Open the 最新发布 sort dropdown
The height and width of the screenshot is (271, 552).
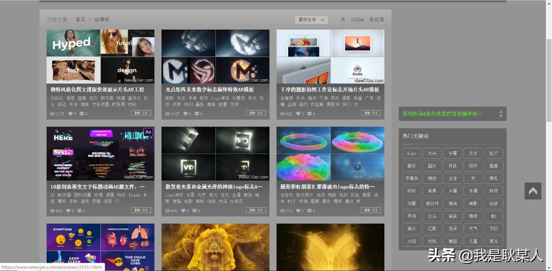311,20
